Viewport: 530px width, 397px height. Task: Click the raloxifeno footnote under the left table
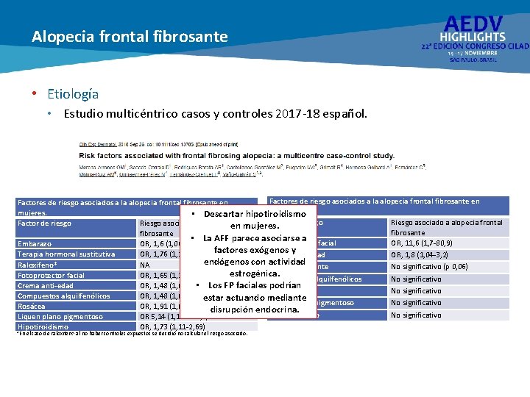132,334
